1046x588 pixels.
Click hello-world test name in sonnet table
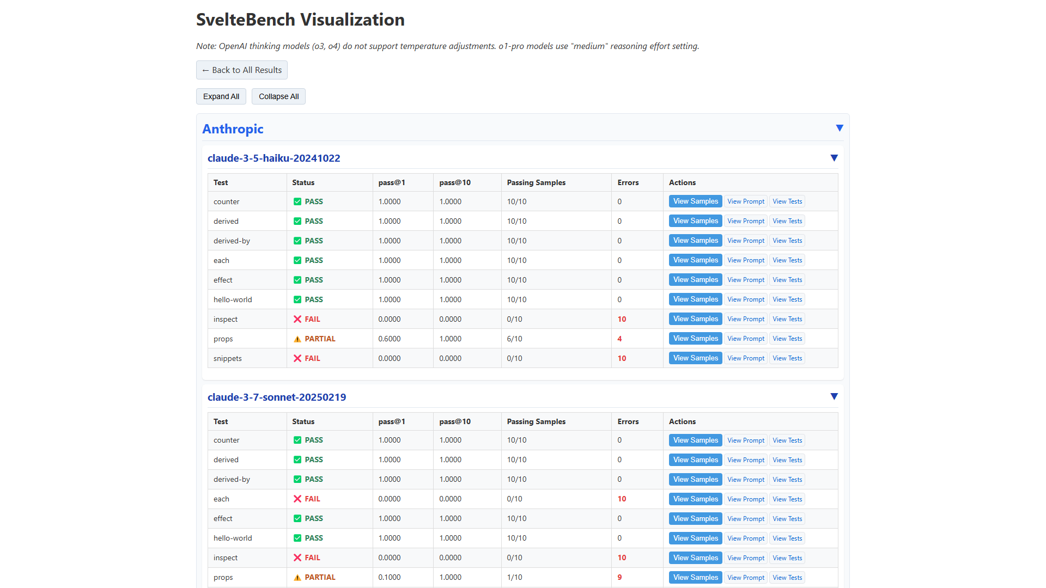(233, 538)
